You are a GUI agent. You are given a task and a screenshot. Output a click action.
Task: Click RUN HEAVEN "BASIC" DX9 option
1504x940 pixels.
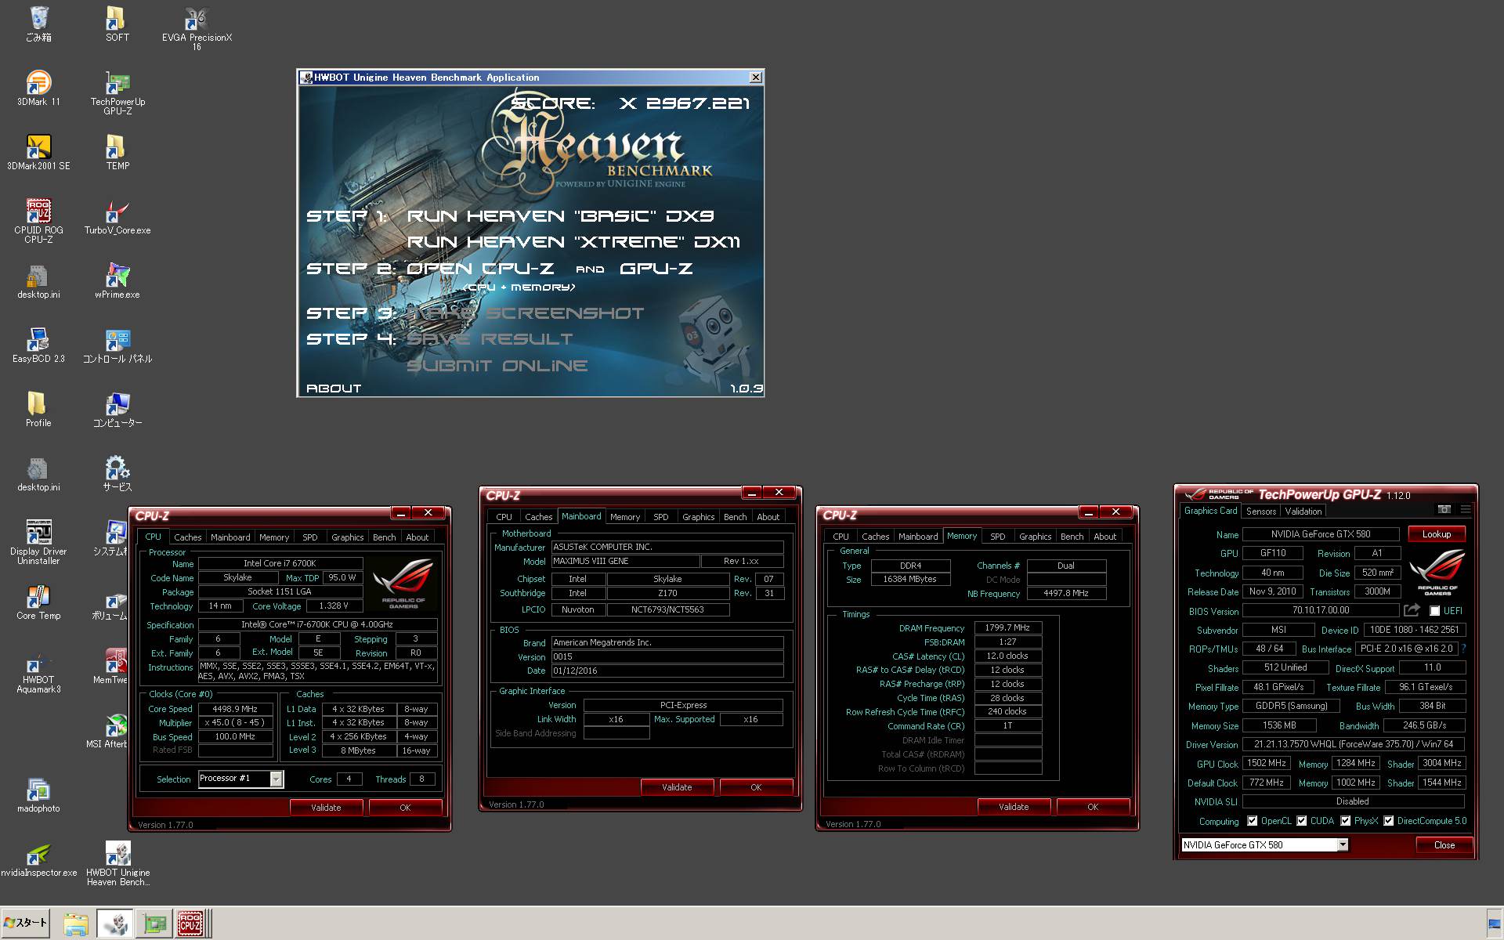(x=560, y=216)
